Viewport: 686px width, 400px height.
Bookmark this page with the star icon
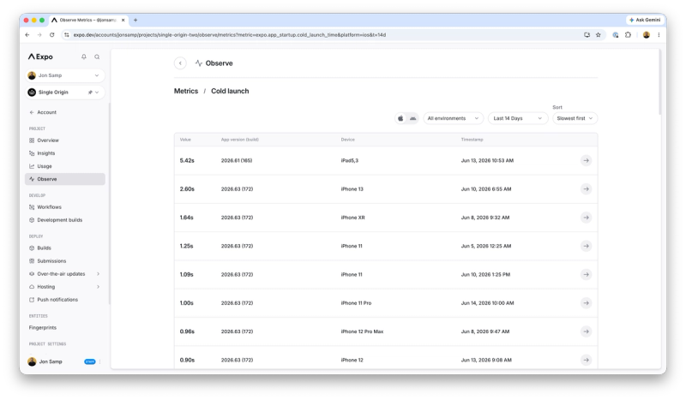[598, 34]
